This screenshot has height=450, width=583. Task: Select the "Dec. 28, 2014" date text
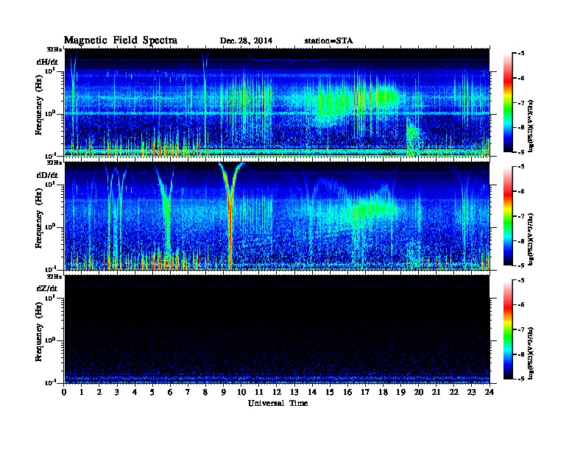click(x=246, y=41)
